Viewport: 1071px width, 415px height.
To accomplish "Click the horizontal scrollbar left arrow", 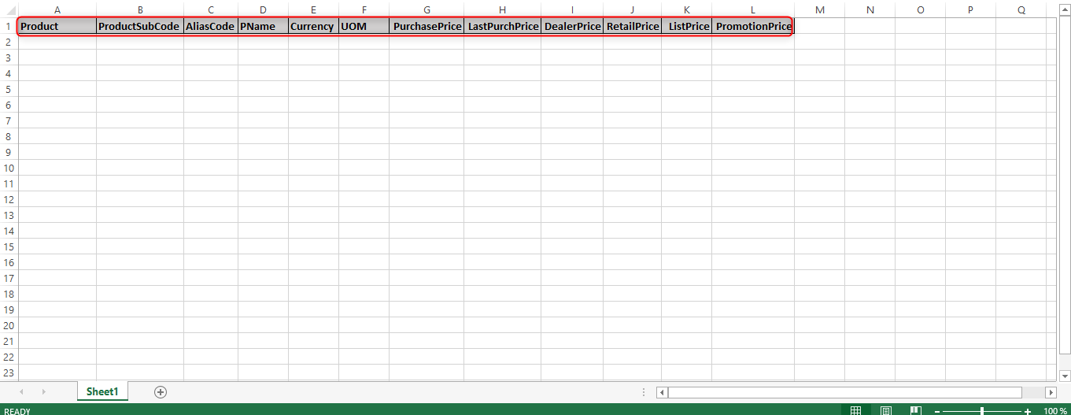I will [x=662, y=392].
